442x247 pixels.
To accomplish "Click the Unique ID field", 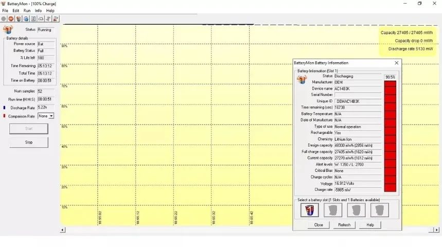I will coord(358,101).
